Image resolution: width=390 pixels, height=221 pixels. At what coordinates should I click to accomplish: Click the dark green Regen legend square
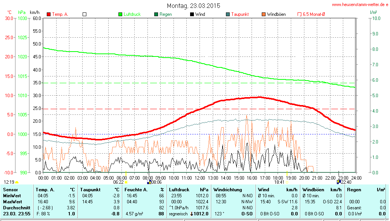(x=156, y=14)
